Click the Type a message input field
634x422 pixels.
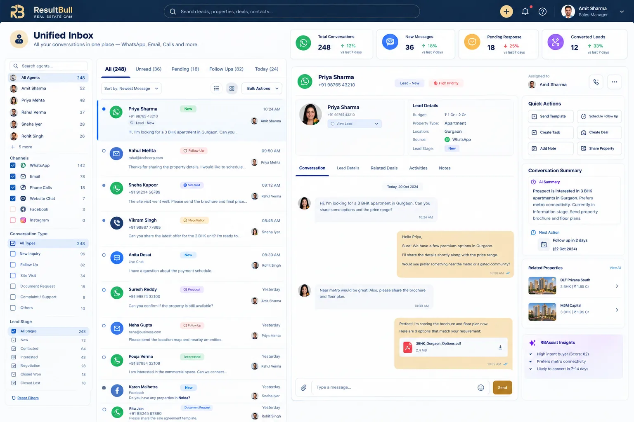[x=394, y=387]
